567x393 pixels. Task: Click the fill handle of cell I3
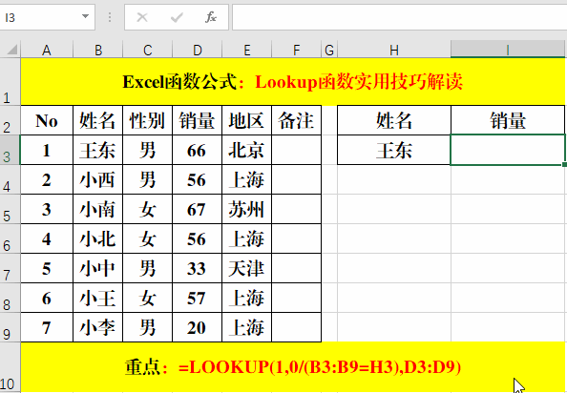pyautogui.click(x=564, y=164)
